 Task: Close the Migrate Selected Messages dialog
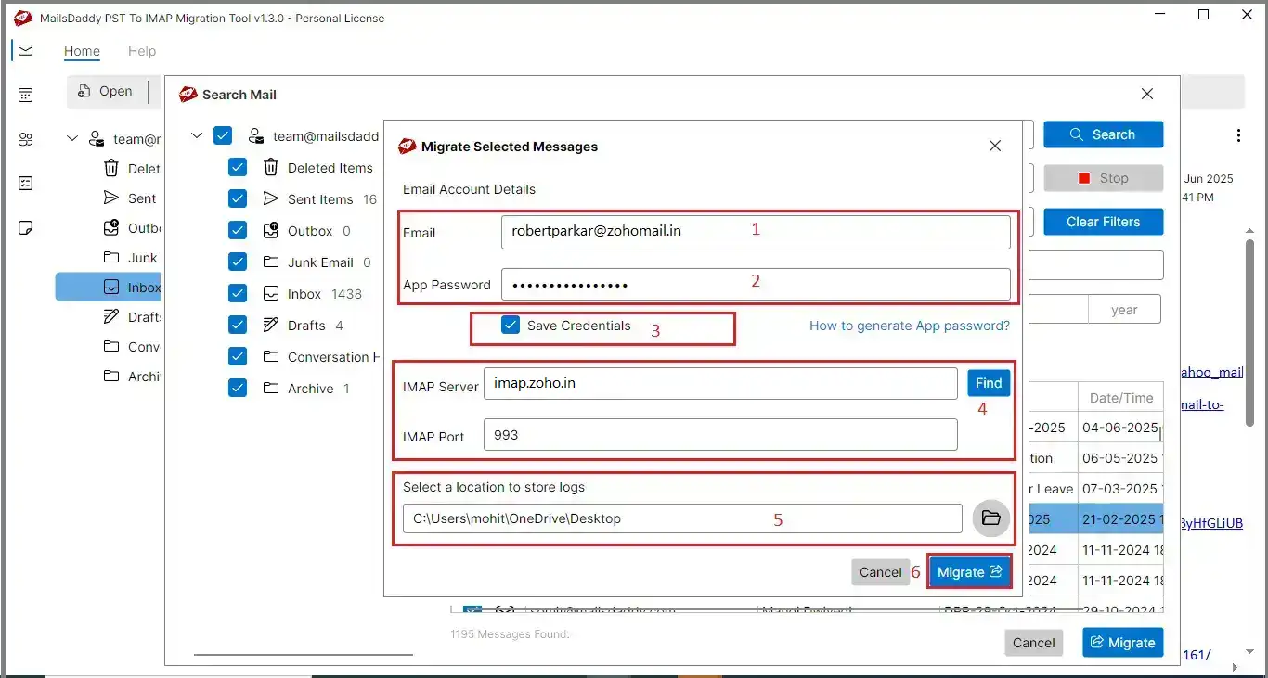(x=994, y=147)
